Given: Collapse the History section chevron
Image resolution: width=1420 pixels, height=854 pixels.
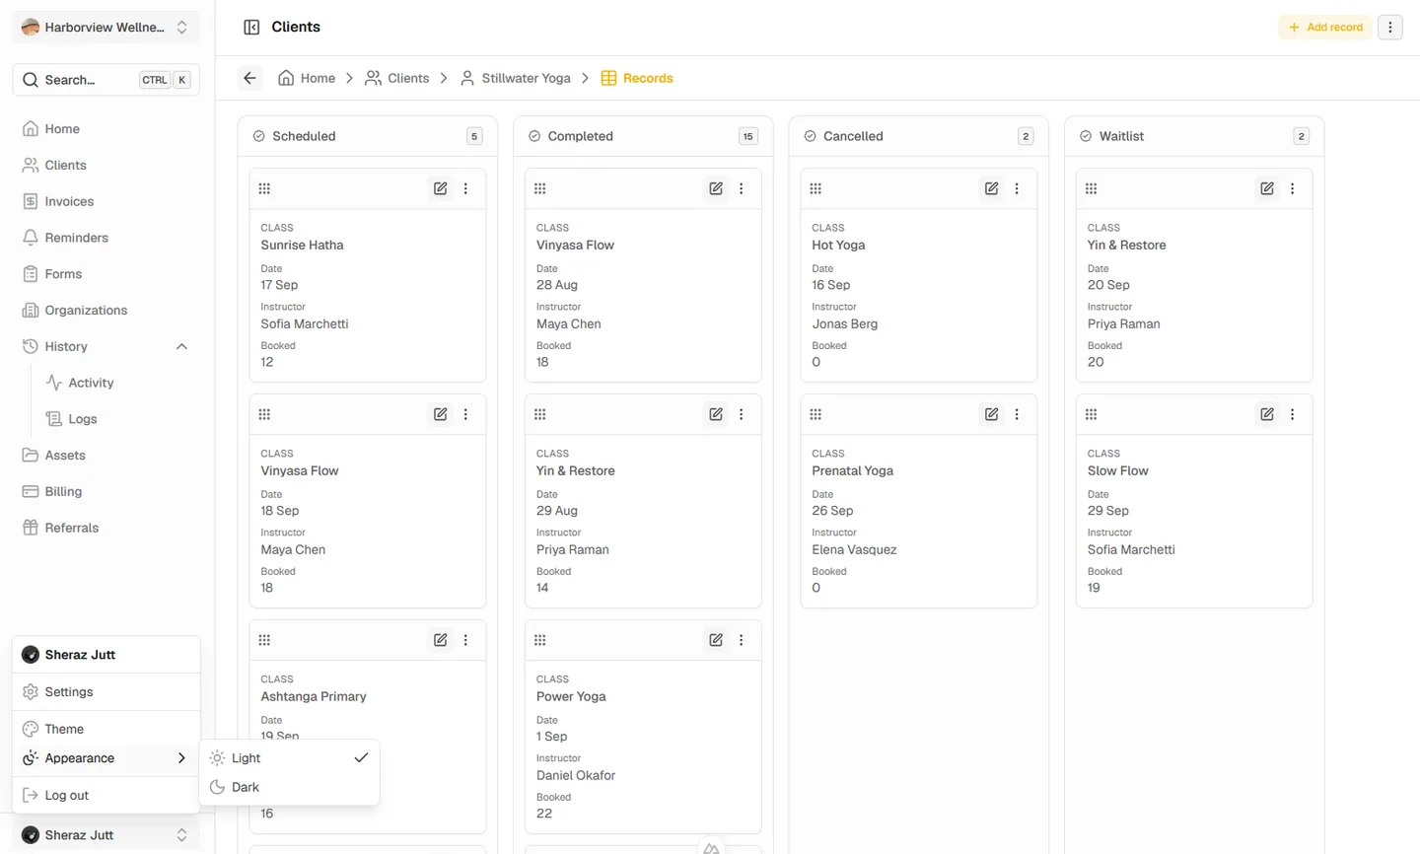Looking at the screenshot, I should coord(181,346).
